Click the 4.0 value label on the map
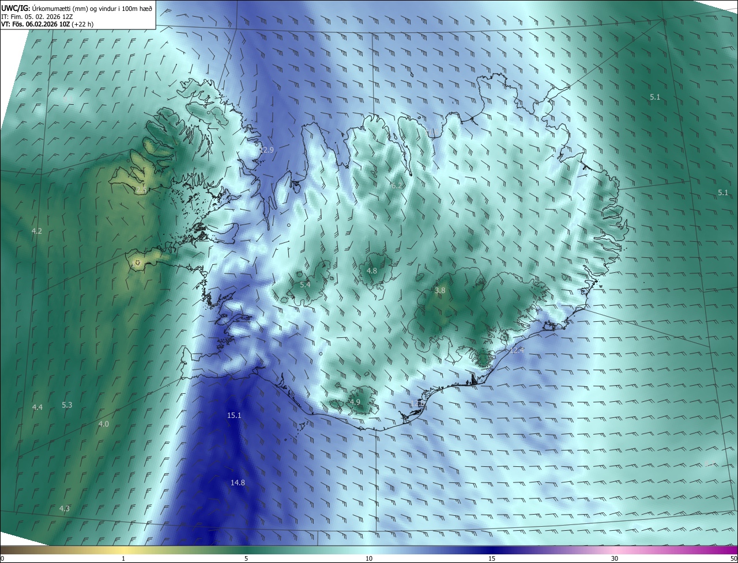The height and width of the screenshot is (563, 738). coord(103,424)
